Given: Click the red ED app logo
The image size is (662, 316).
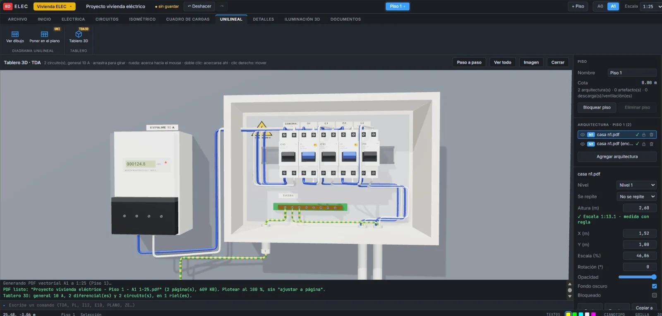Looking at the screenshot, I should 7,6.
